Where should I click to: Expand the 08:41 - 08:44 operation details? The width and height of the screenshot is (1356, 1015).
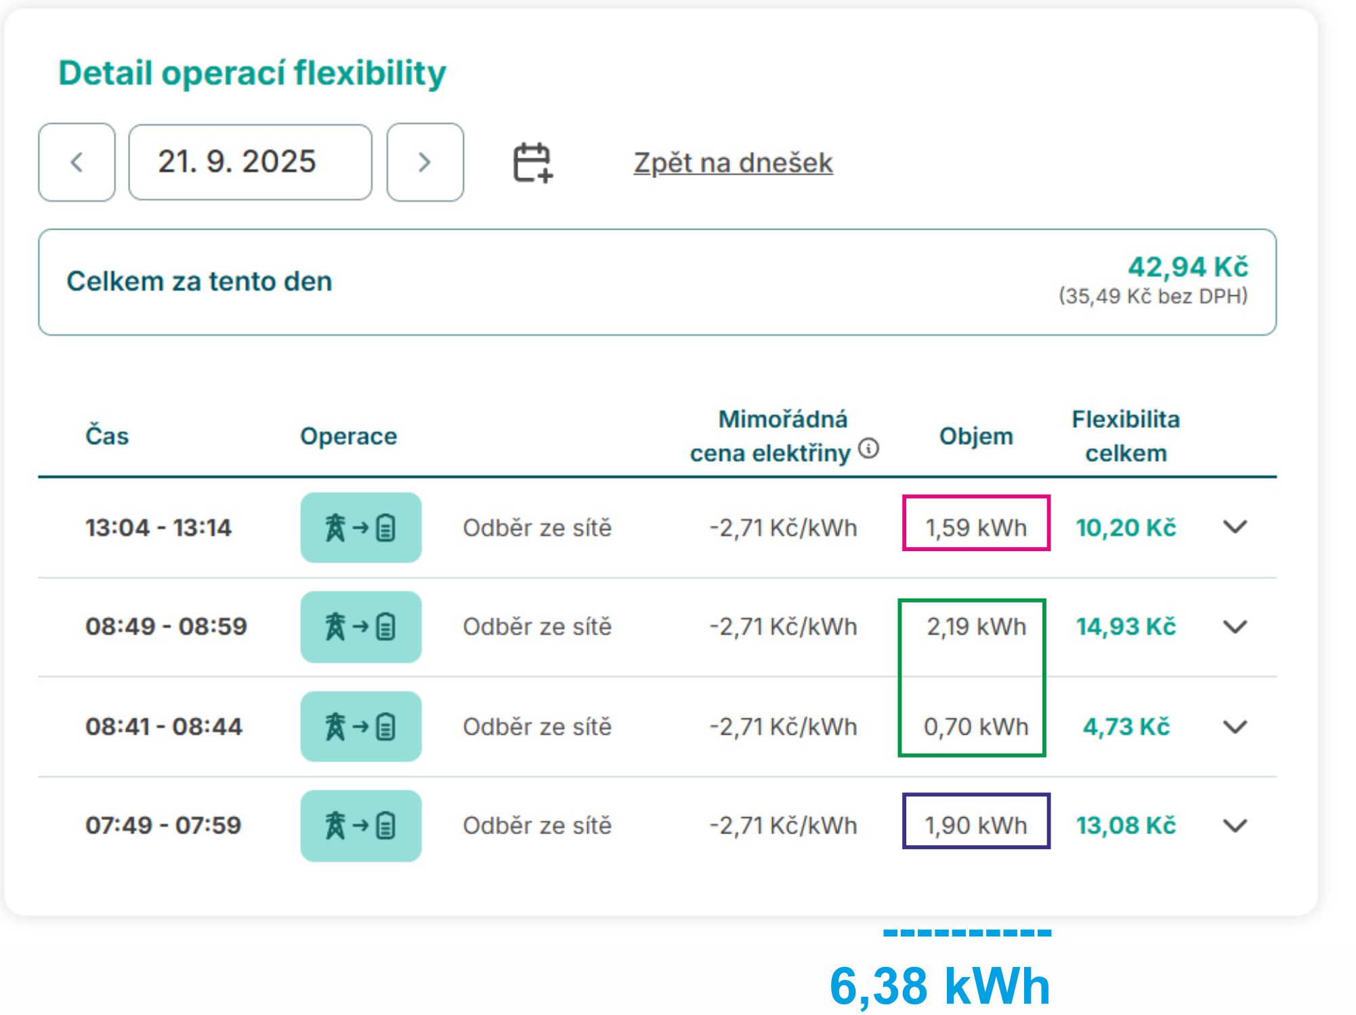tap(1235, 727)
